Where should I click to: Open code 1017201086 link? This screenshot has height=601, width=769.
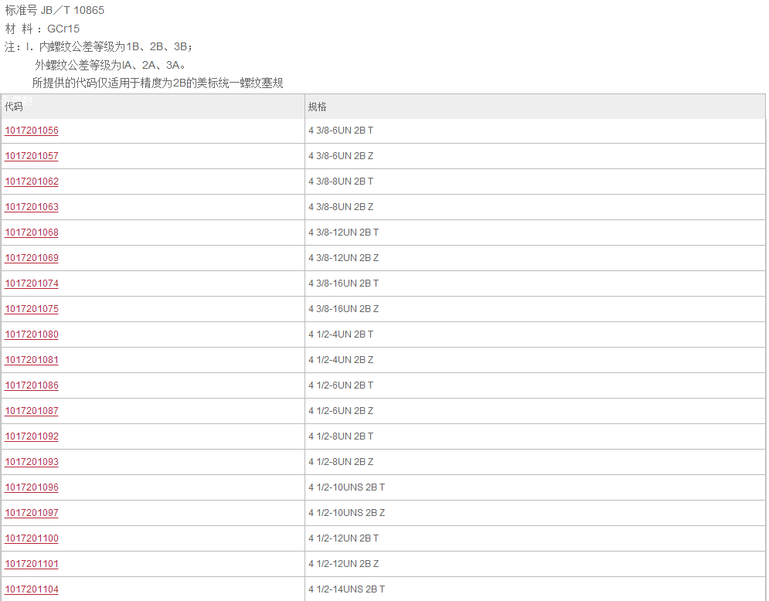pos(32,385)
